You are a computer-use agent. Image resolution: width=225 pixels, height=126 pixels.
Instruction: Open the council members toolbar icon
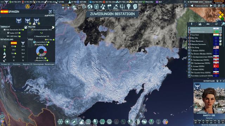103,7
